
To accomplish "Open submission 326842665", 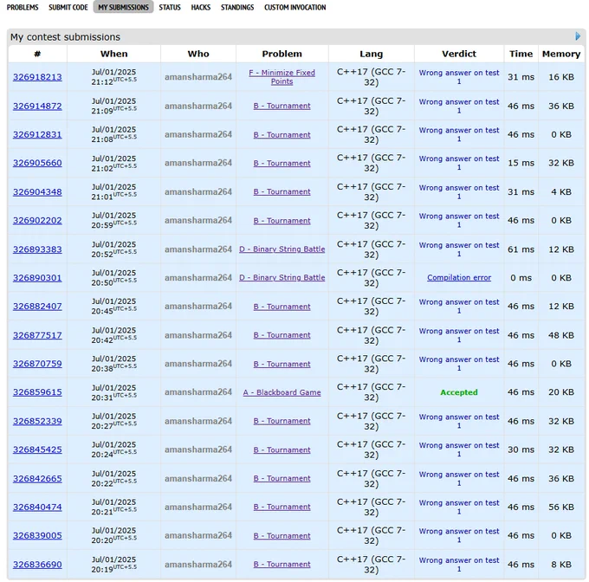I will point(37,479).
